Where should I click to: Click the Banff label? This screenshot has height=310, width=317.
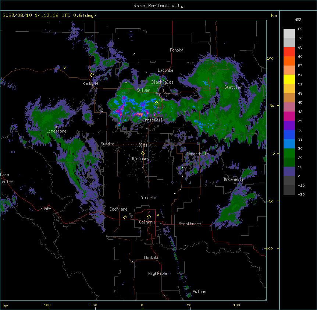coord(46,209)
